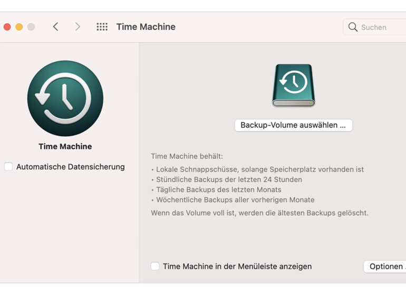Enable Automatische Datensicherung checkbox
This screenshot has height=305, width=406.
point(8,167)
